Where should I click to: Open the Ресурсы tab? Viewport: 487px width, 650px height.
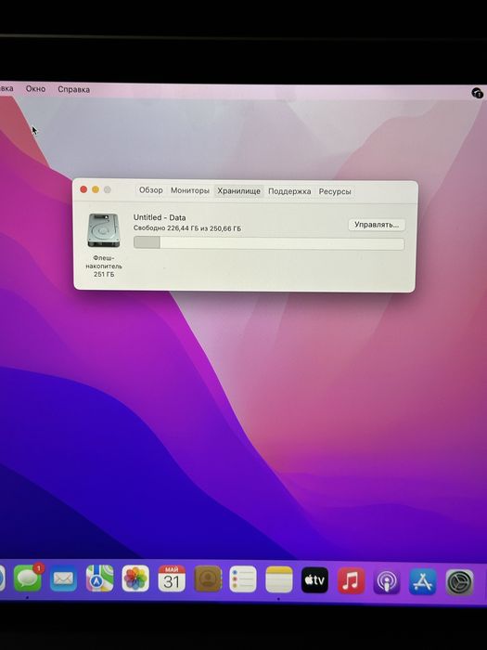click(335, 192)
